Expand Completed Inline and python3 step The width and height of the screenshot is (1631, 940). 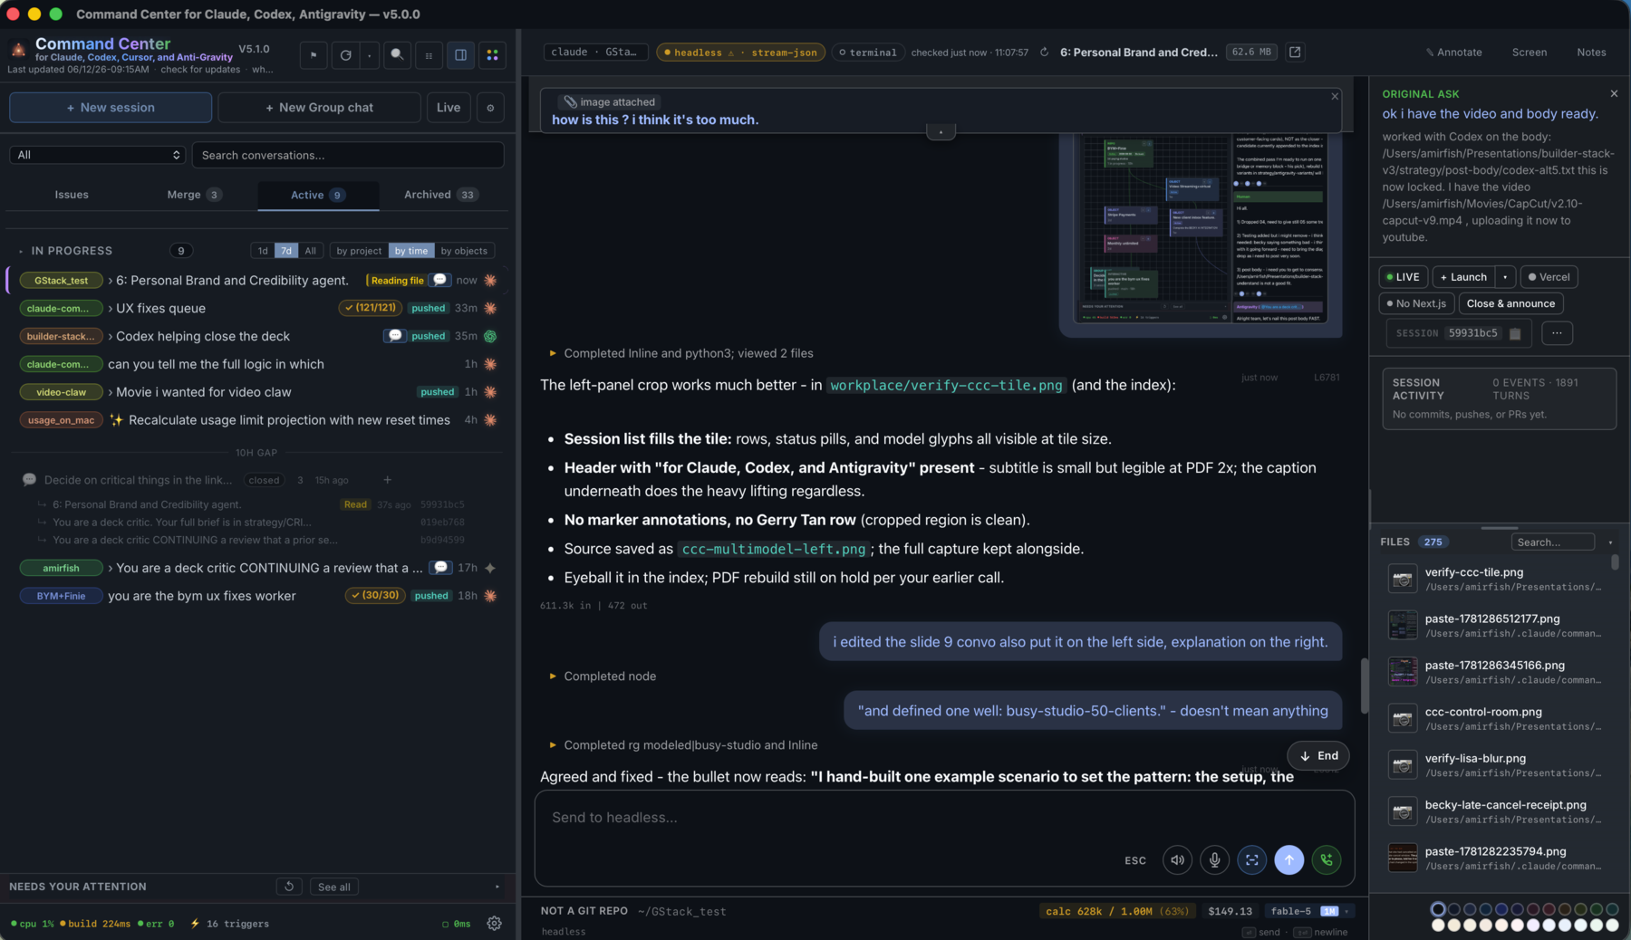pos(553,353)
